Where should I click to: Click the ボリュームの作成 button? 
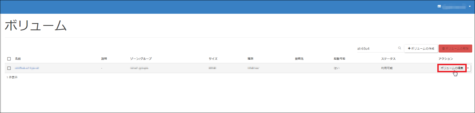[x=421, y=48]
